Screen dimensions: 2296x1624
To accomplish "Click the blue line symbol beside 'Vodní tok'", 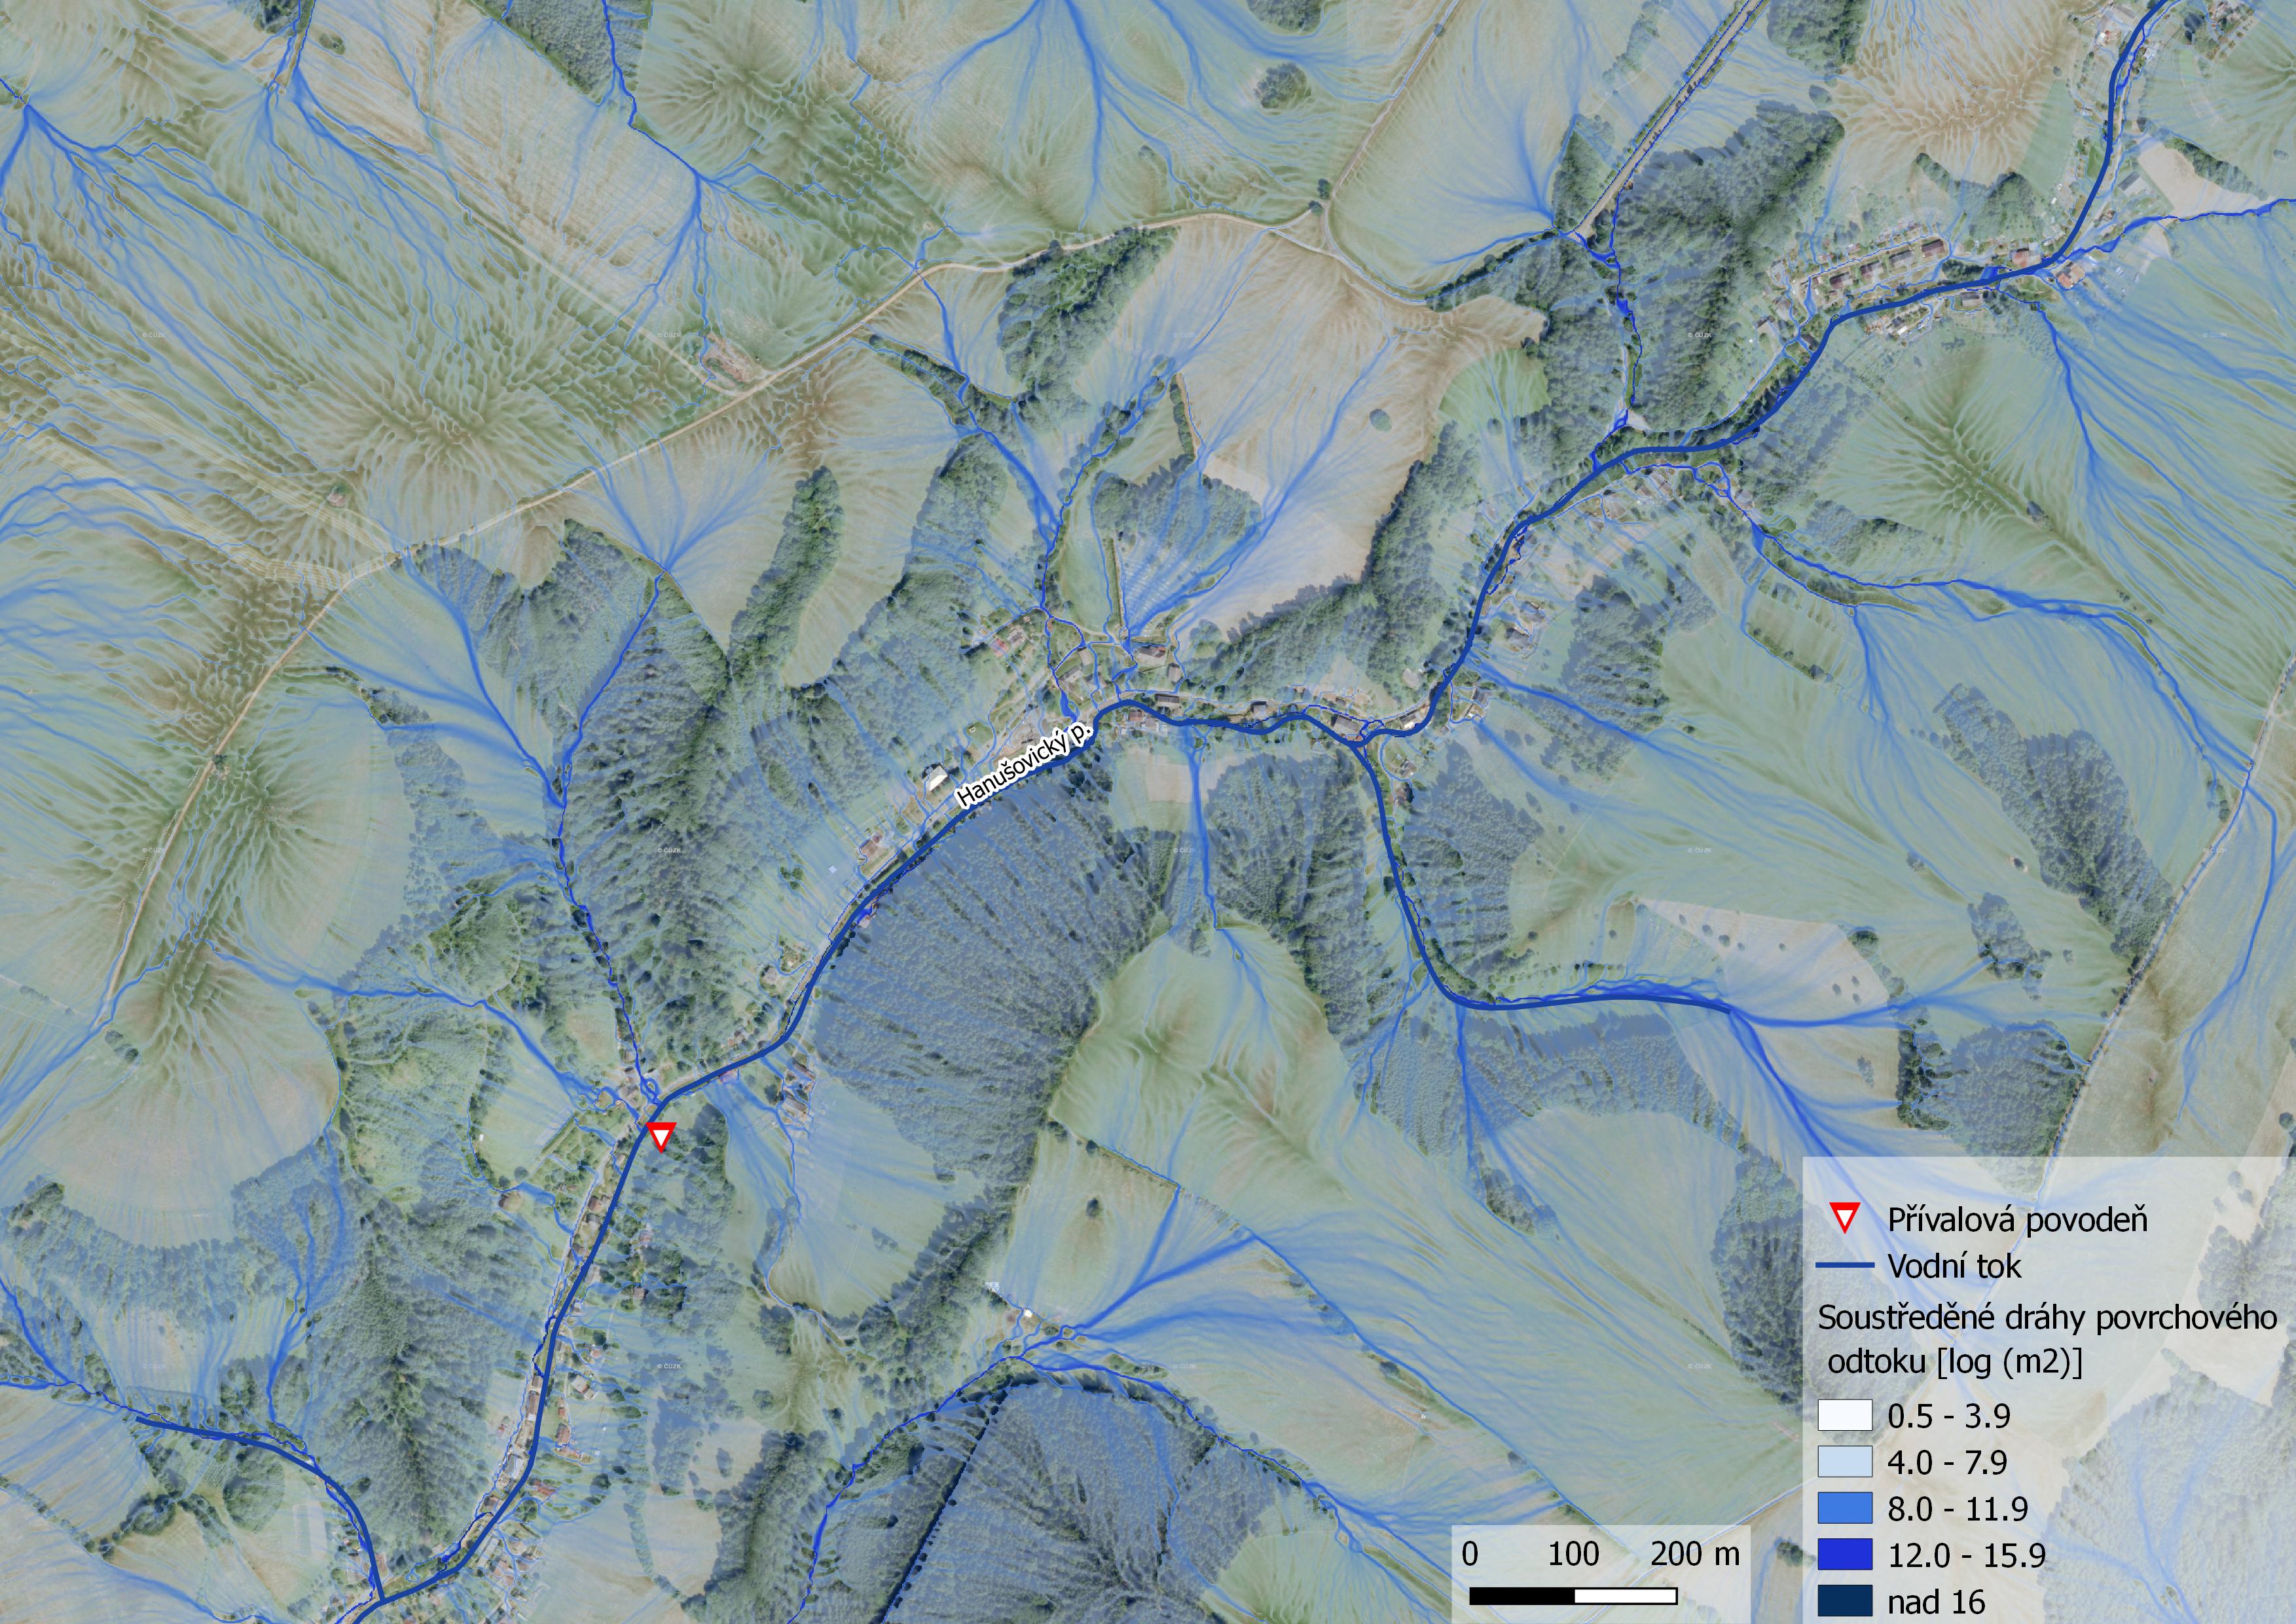I will coord(1844,1266).
